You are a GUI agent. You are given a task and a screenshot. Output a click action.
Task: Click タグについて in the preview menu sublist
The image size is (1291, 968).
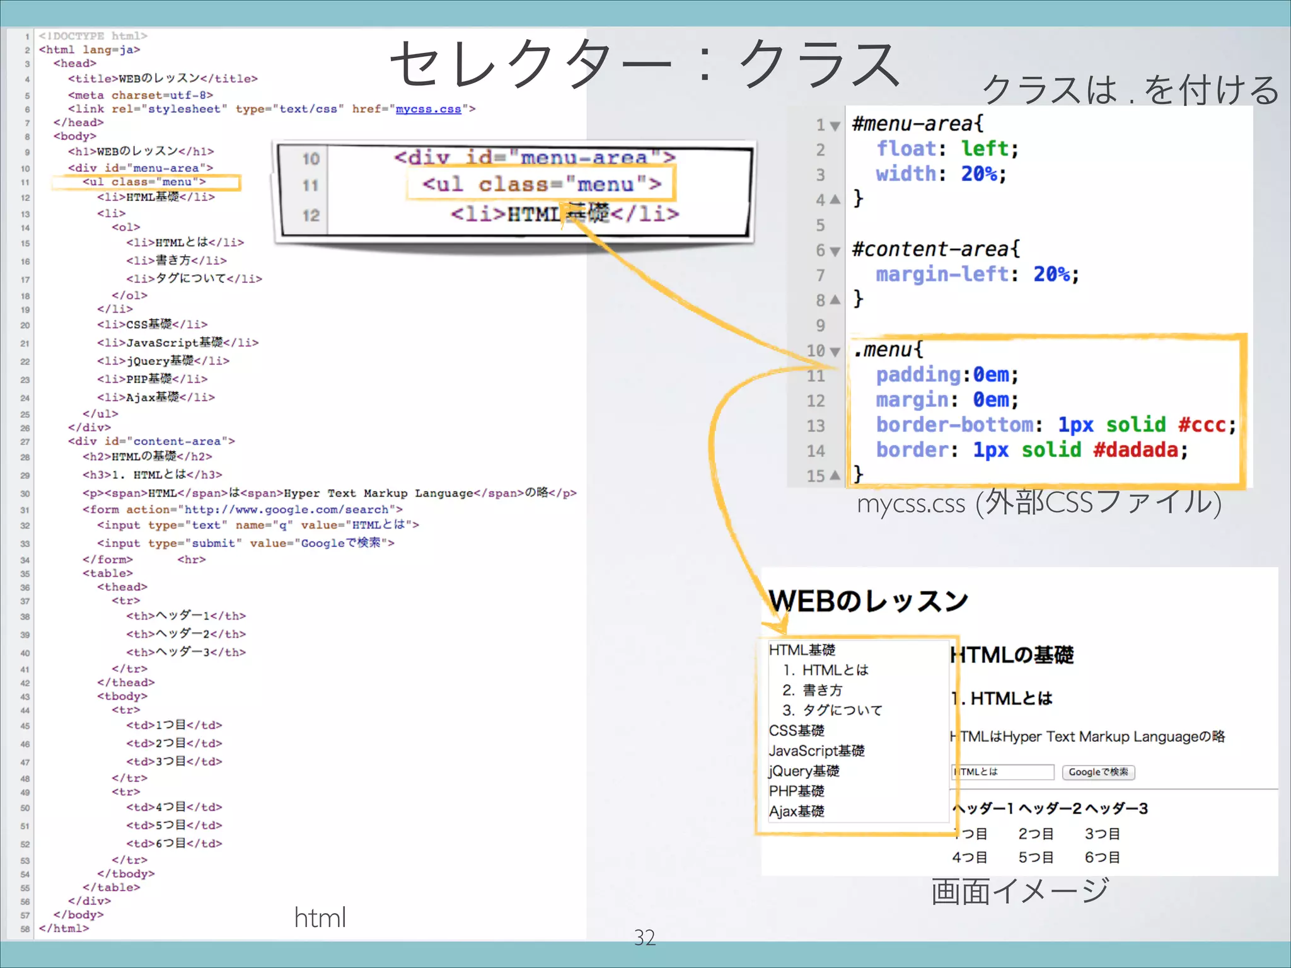click(x=842, y=710)
